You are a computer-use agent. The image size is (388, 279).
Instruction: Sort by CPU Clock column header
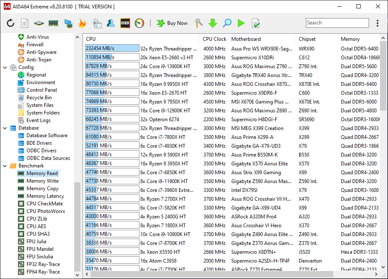[x=214, y=39]
